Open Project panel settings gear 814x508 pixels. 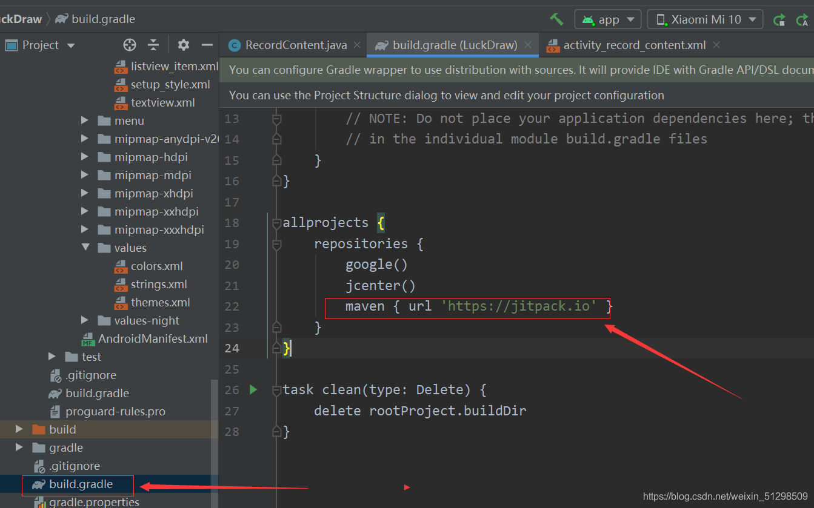point(183,45)
